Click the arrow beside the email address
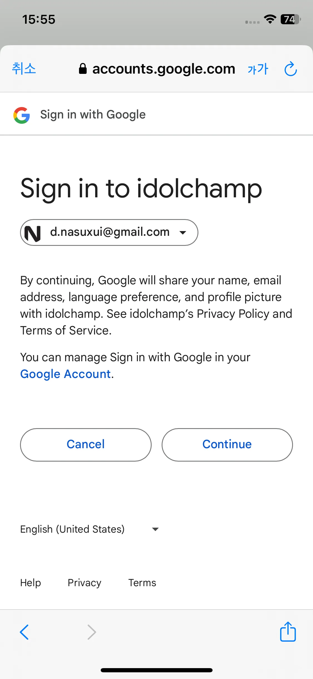 click(183, 233)
